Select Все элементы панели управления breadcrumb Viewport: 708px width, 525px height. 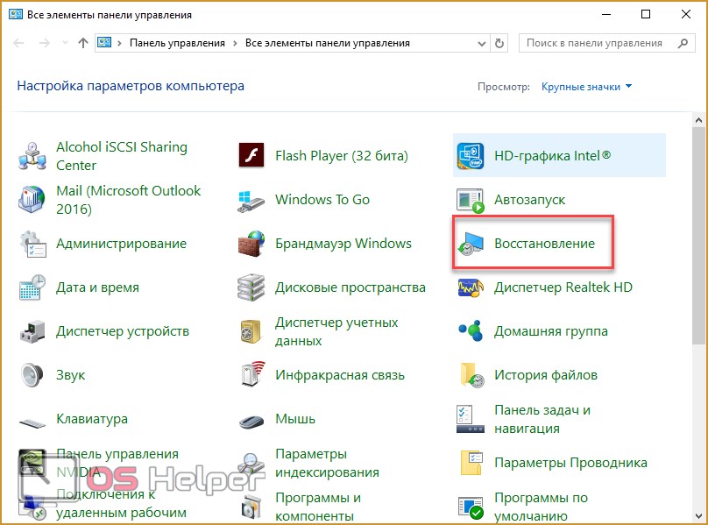[327, 43]
